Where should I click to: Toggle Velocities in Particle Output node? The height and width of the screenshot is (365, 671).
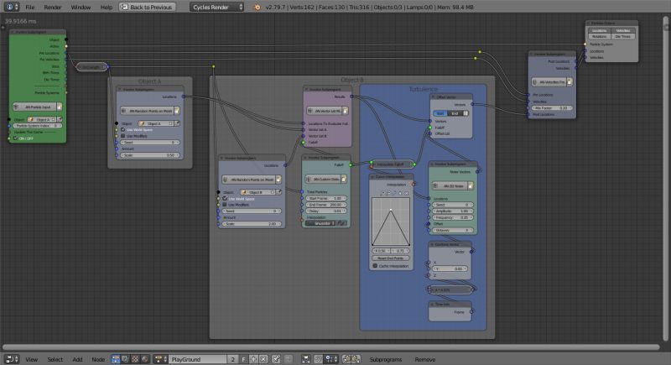[623, 30]
